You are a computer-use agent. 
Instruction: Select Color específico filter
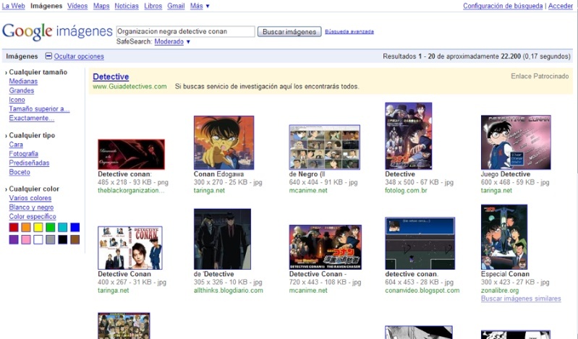pyautogui.click(x=33, y=217)
